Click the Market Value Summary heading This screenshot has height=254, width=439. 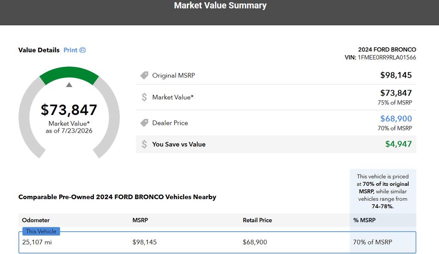pos(220,5)
